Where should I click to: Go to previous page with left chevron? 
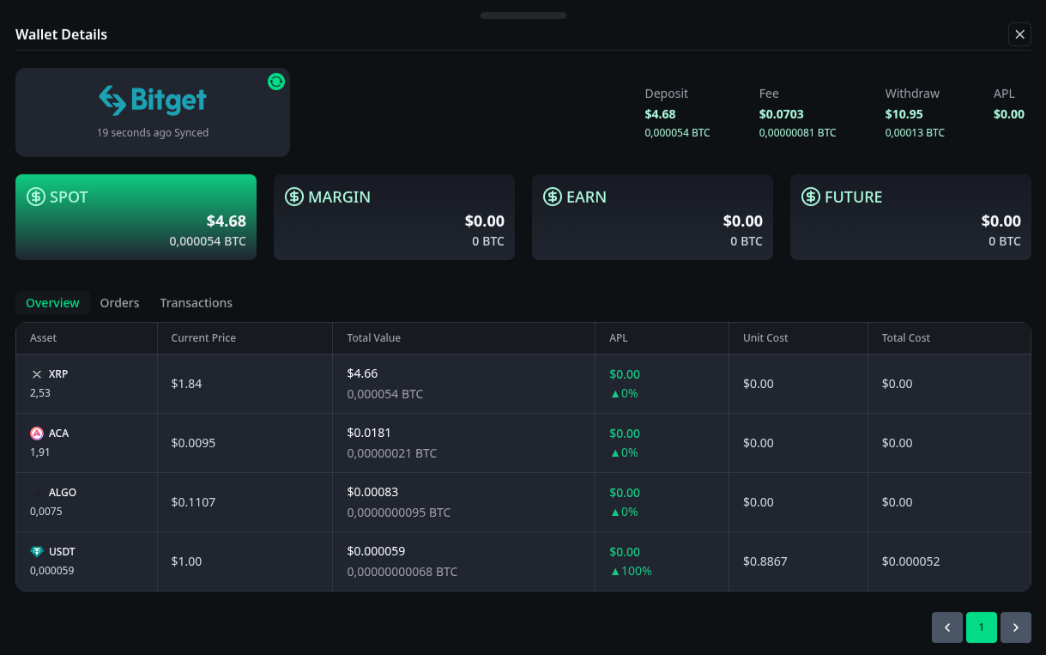(946, 628)
